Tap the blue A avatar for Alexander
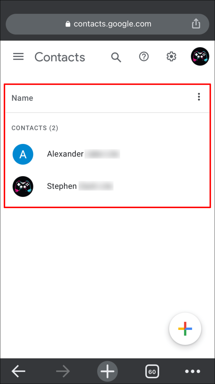The image size is (215, 384). (x=23, y=154)
